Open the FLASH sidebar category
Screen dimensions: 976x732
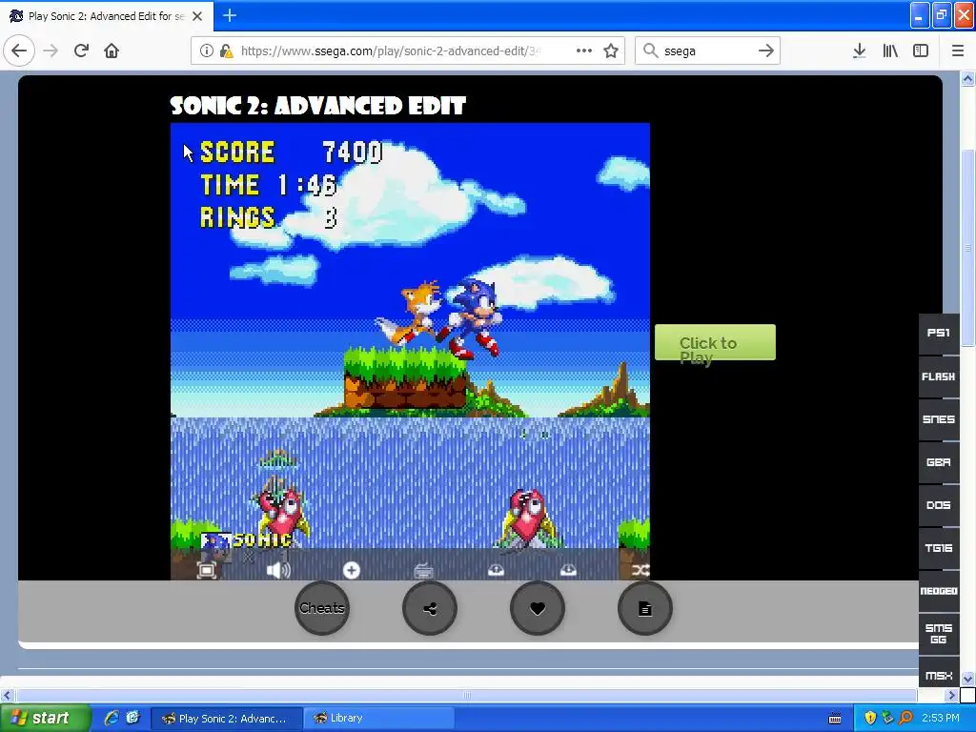click(x=939, y=376)
